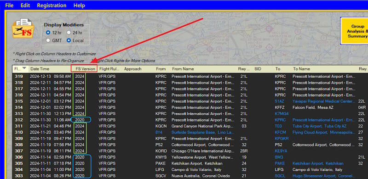This screenshot has height=179, width=368.
Task: Click the SGCL destination code
Action: (x=280, y=176)
